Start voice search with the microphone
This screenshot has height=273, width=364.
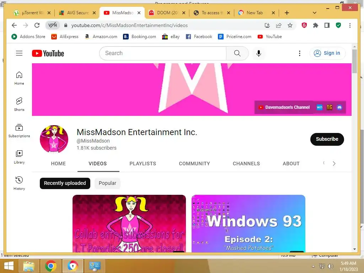pyautogui.click(x=259, y=53)
